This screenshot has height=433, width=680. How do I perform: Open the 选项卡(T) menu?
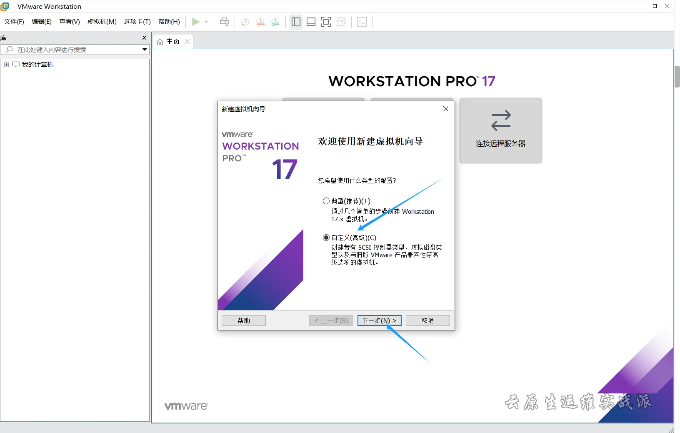tap(137, 22)
